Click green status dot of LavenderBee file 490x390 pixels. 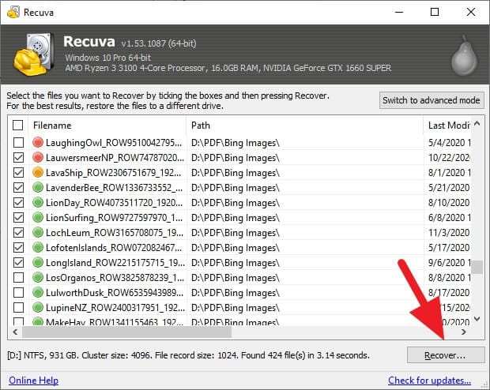38,187
